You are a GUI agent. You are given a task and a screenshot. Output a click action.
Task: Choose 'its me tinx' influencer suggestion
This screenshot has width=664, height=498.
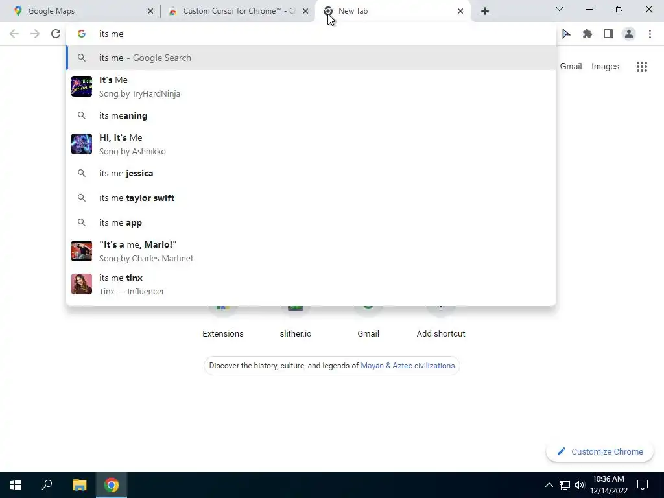(311, 284)
